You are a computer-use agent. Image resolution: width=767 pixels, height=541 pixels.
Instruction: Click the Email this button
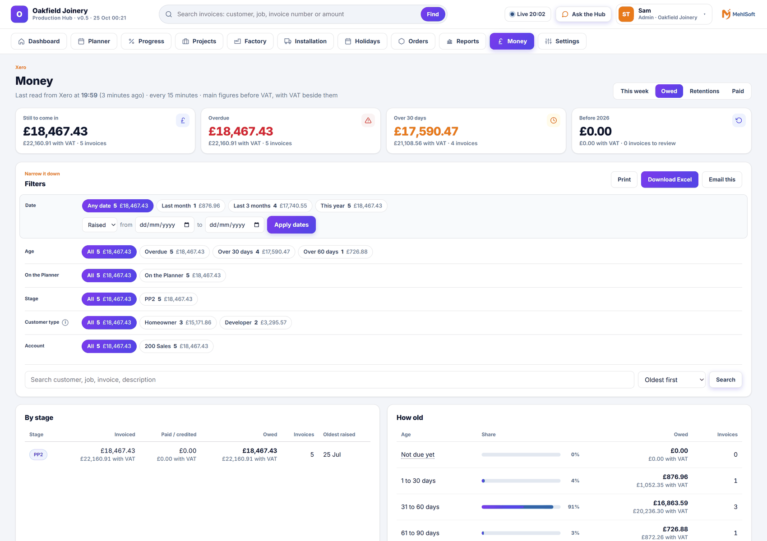click(x=722, y=179)
